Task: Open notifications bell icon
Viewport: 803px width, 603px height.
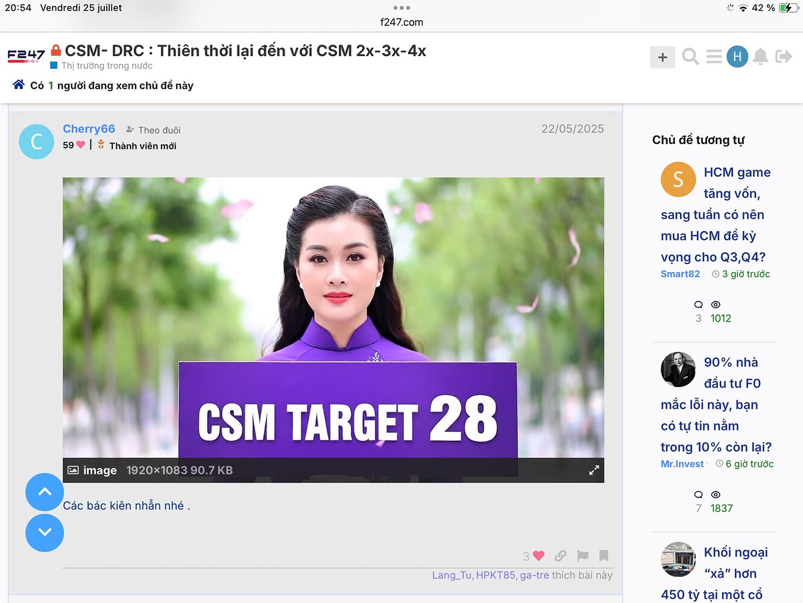Action: pos(760,57)
